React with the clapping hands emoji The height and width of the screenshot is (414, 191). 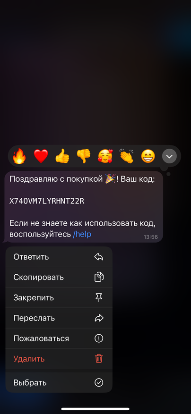(126, 156)
